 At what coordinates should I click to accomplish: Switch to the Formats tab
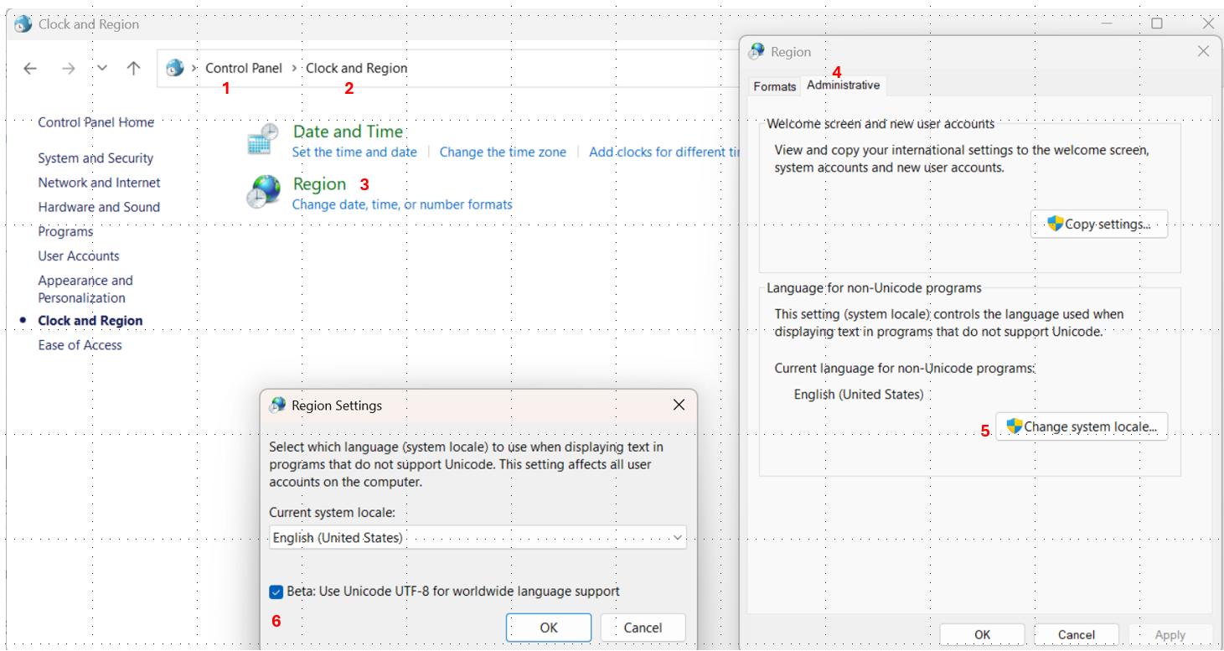pyautogui.click(x=774, y=86)
